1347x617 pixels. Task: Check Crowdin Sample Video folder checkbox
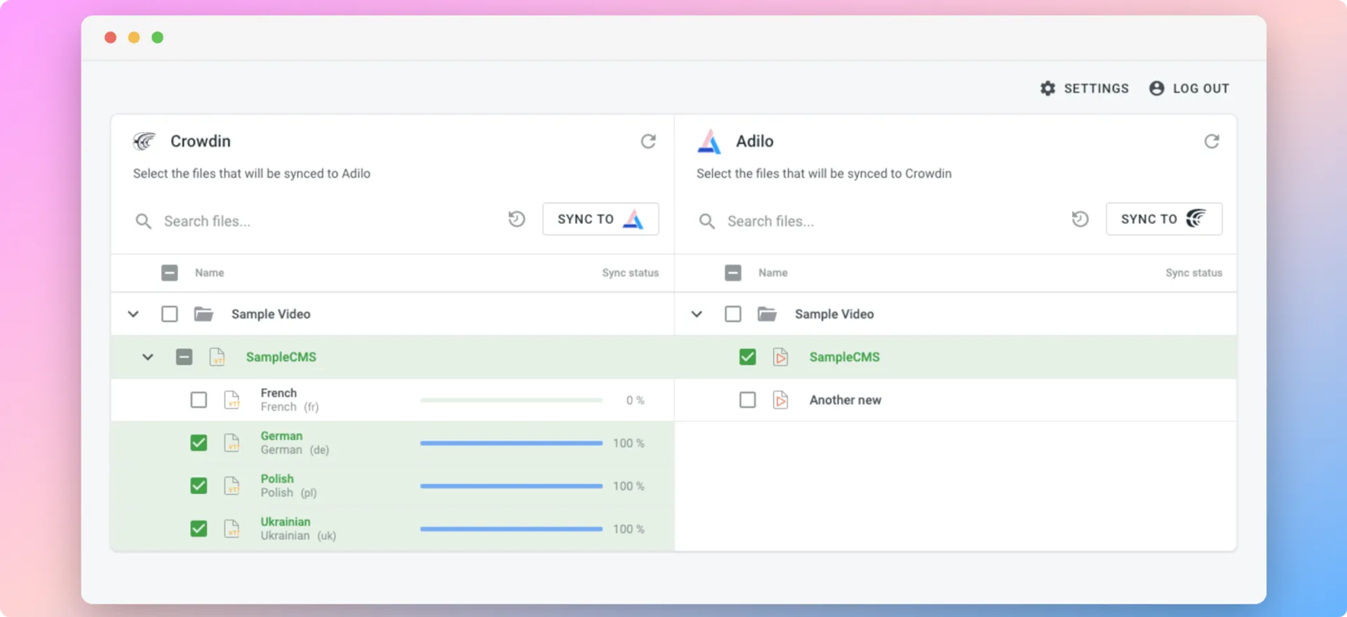pyautogui.click(x=170, y=314)
